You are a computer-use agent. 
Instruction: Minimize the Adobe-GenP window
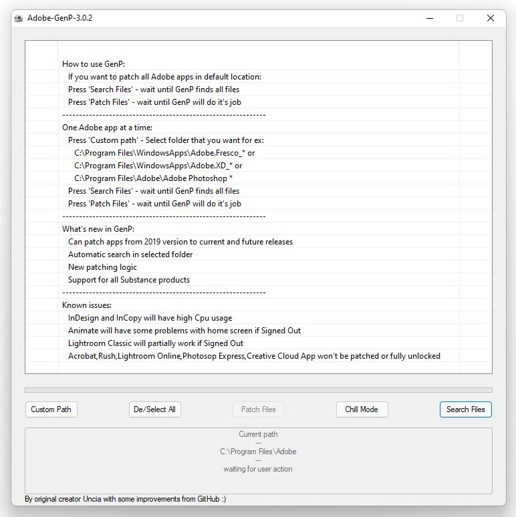[430, 18]
